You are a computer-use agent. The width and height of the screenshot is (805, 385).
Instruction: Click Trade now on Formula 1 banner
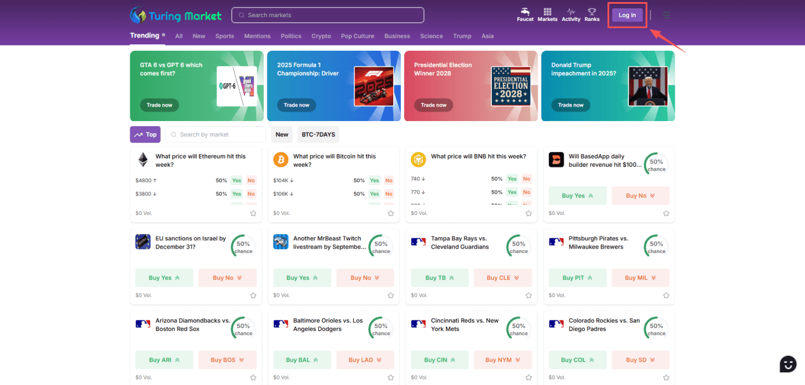tap(297, 105)
